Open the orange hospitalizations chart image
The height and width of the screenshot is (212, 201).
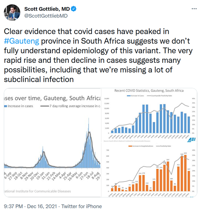pos(149,171)
